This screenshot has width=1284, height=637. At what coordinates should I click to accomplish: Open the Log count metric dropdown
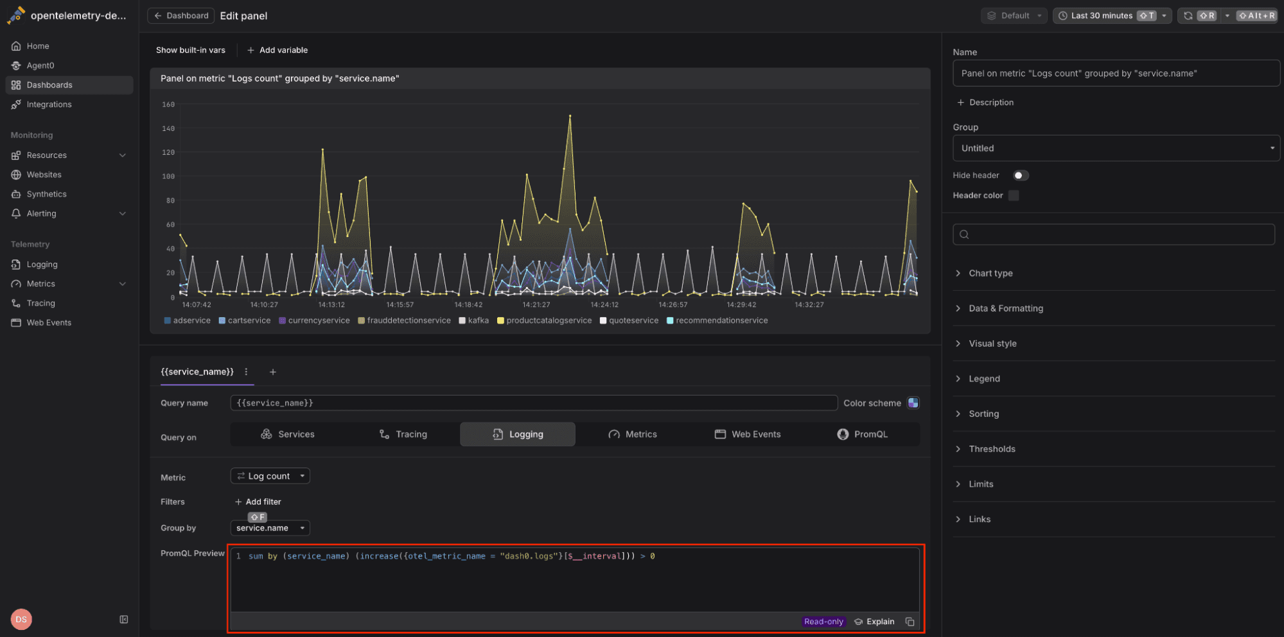coord(270,476)
